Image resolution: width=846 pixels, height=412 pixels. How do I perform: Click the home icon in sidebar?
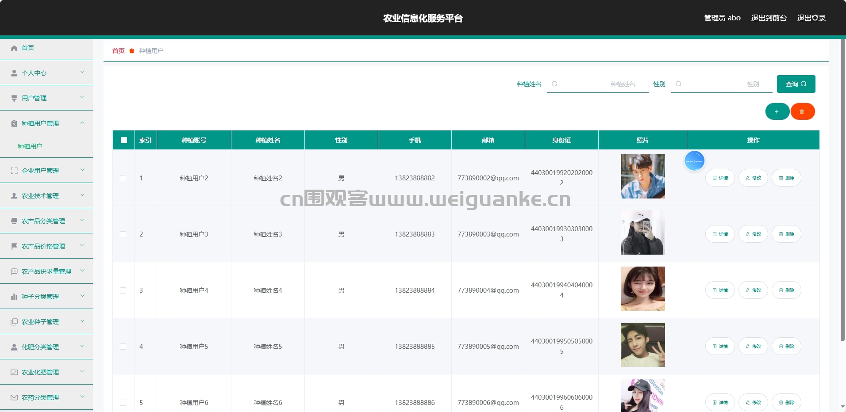[x=14, y=48]
